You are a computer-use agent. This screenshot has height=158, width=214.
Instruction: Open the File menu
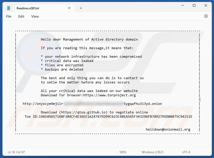[9, 17]
